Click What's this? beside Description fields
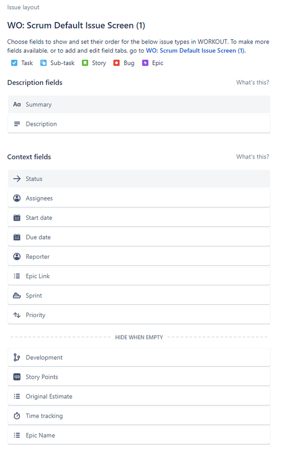The height and width of the screenshot is (452, 283). 252,82
